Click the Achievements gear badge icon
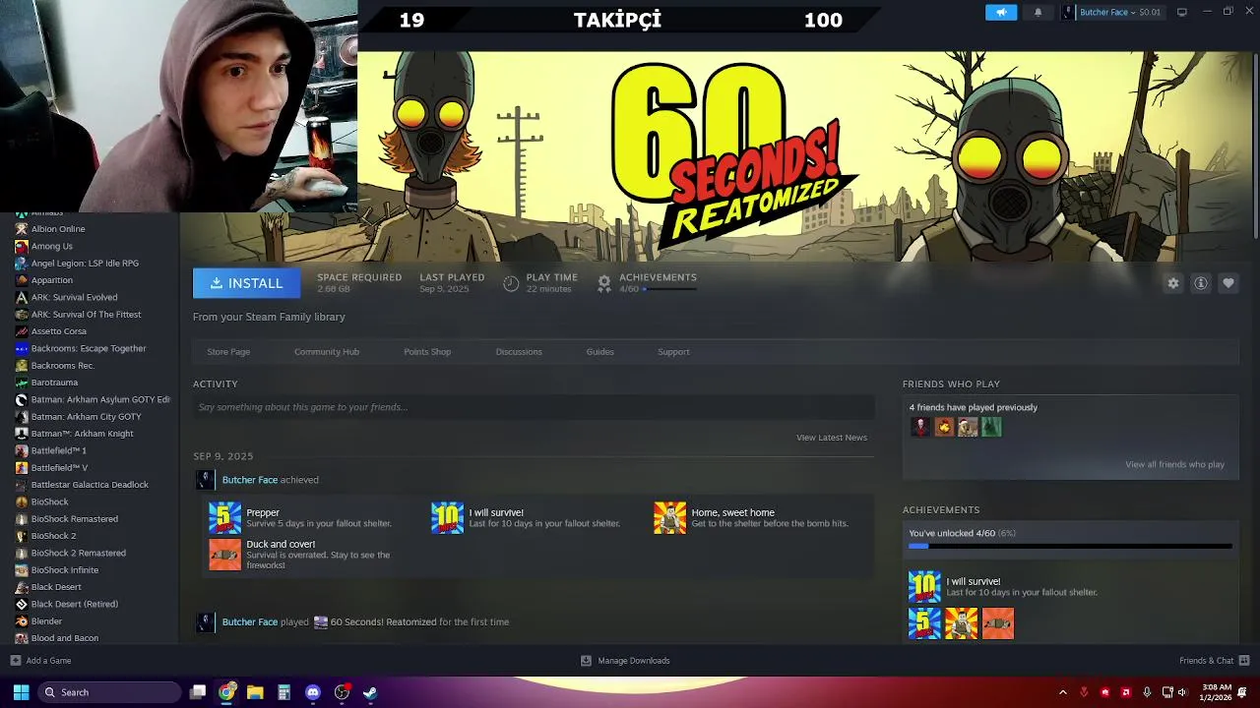Image resolution: width=1260 pixels, height=708 pixels. [604, 283]
